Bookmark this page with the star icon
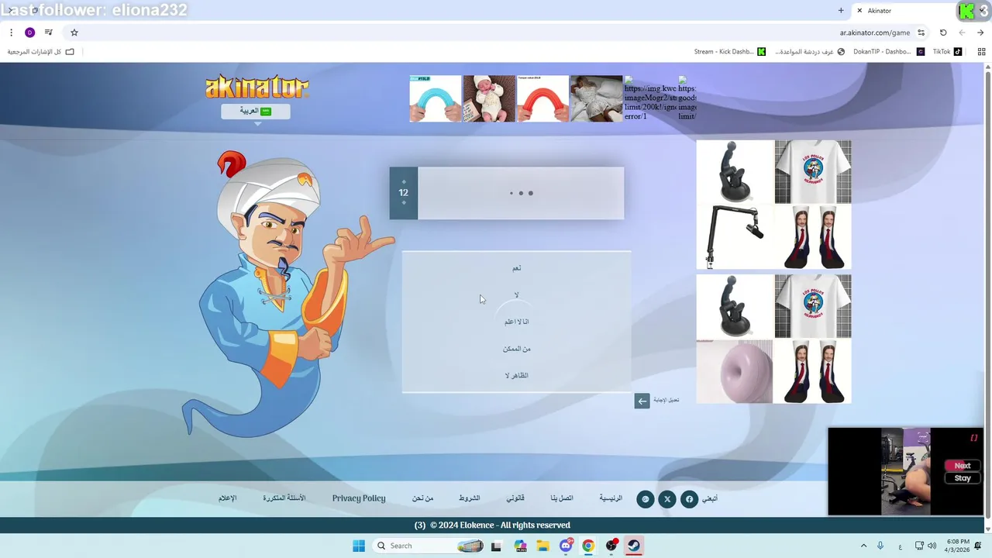The image size is (992, 558). 74,33
